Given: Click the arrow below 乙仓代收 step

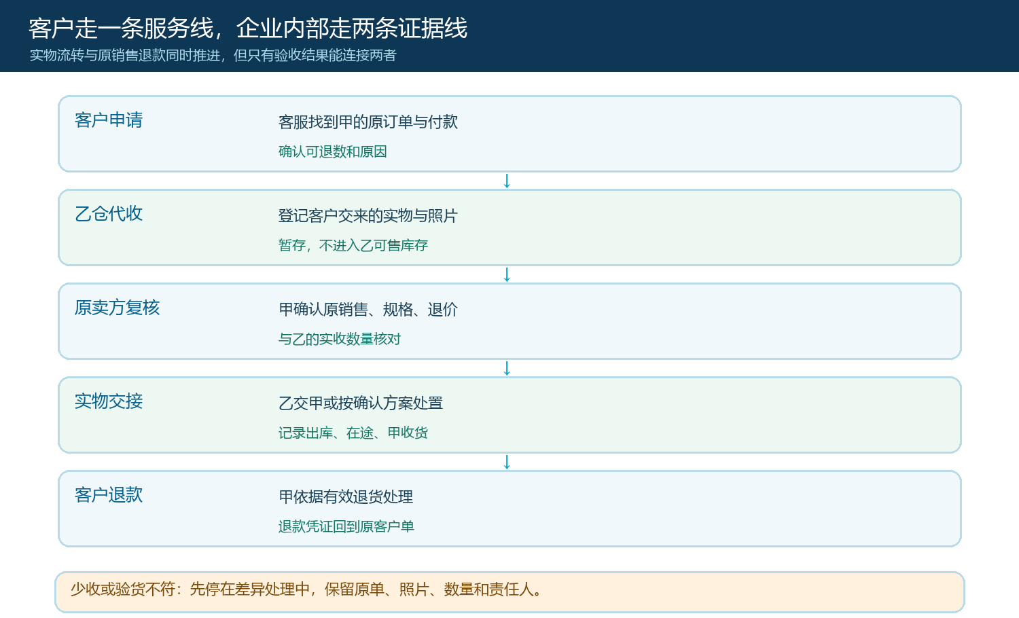Looking at the screenshot, I should tap(507, 275).
